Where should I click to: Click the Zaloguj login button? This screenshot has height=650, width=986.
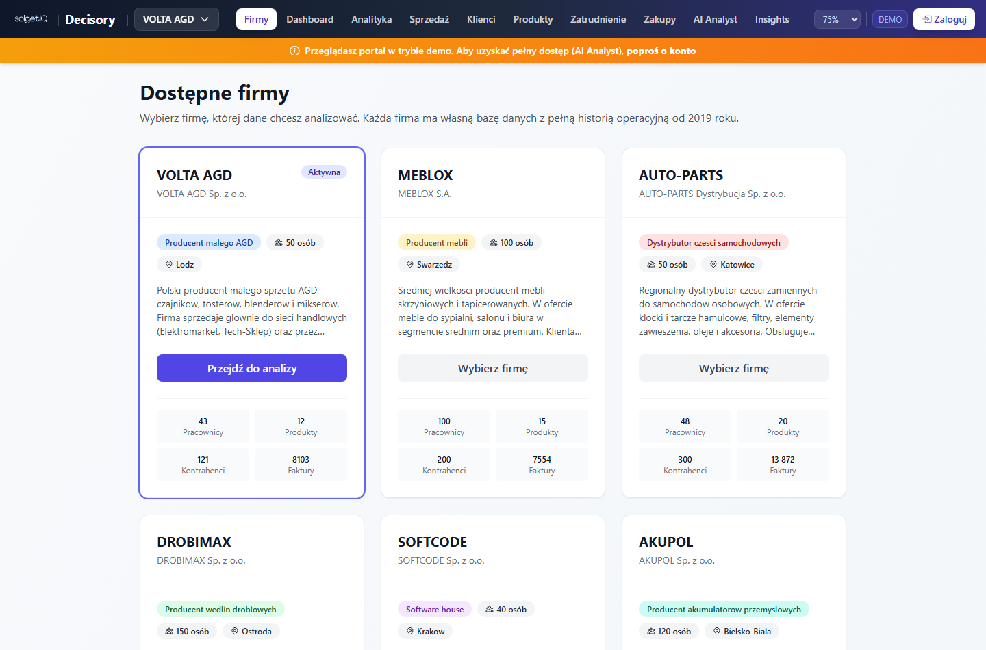click(x=944, y=19)
